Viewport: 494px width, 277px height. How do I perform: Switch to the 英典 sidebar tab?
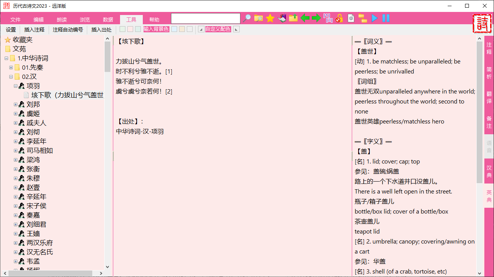[489, 196]
